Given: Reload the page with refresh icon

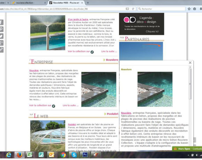Looking at the screenshot, I should [133, 9].
